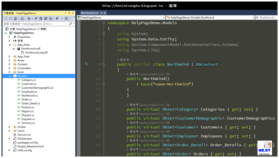Select favicon.ico file
Screen dimensions: 279x158
[x=24, y=135]
